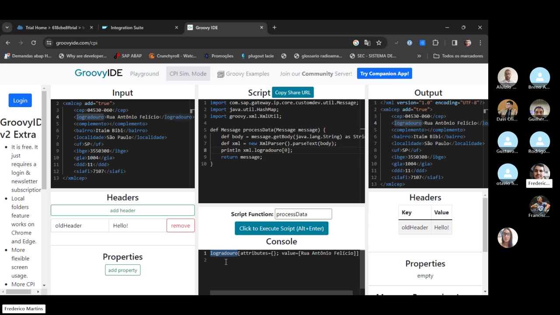The height and width of the screenshot is (315, 560).
Task: Click the add header button
Action: click(x=122, y=210)
